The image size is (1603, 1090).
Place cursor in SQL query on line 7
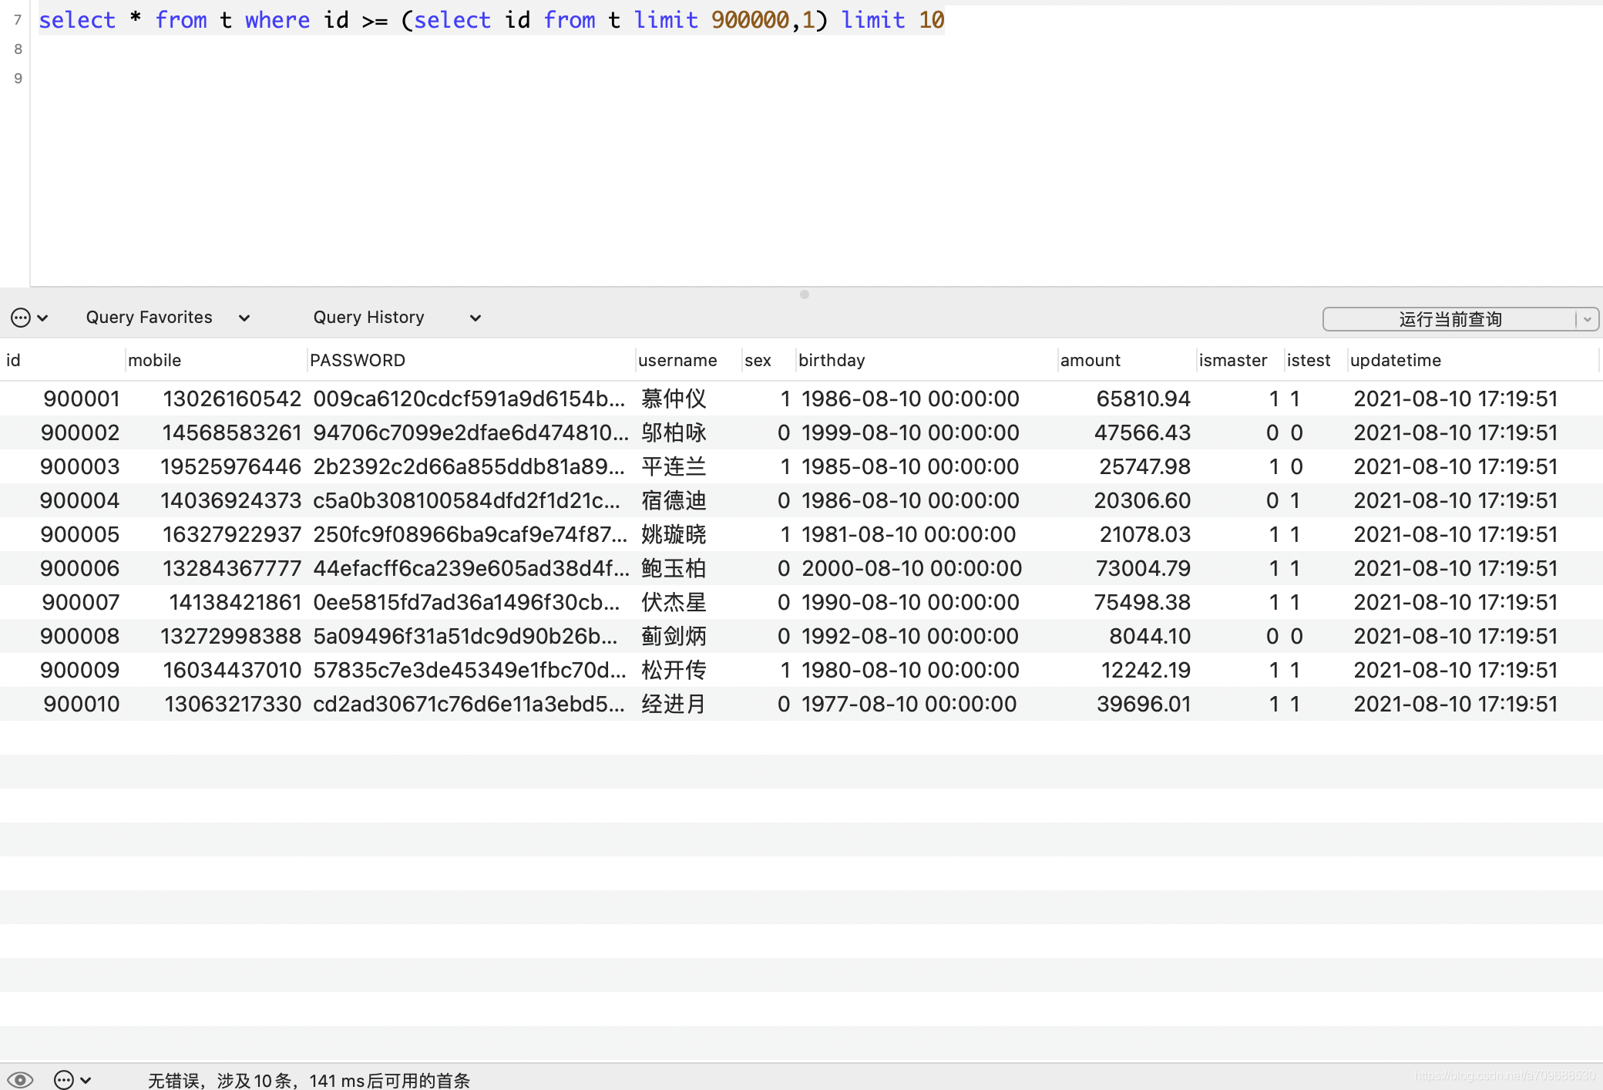coord(491,20)
